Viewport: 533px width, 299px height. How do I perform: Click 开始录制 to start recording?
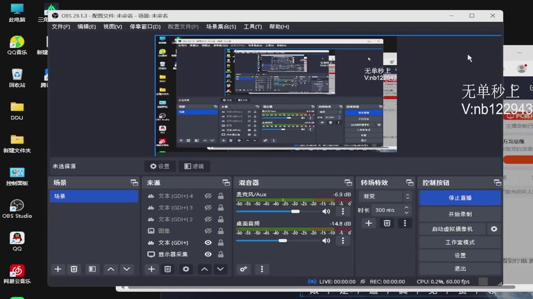click(x=460, y=214)
